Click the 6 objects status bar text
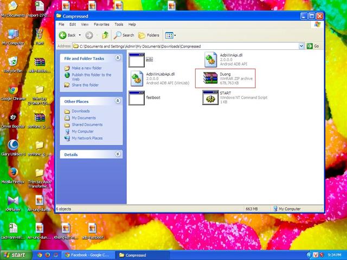The height and width of the screenshot is (260, 347). [x=63, y=209]
